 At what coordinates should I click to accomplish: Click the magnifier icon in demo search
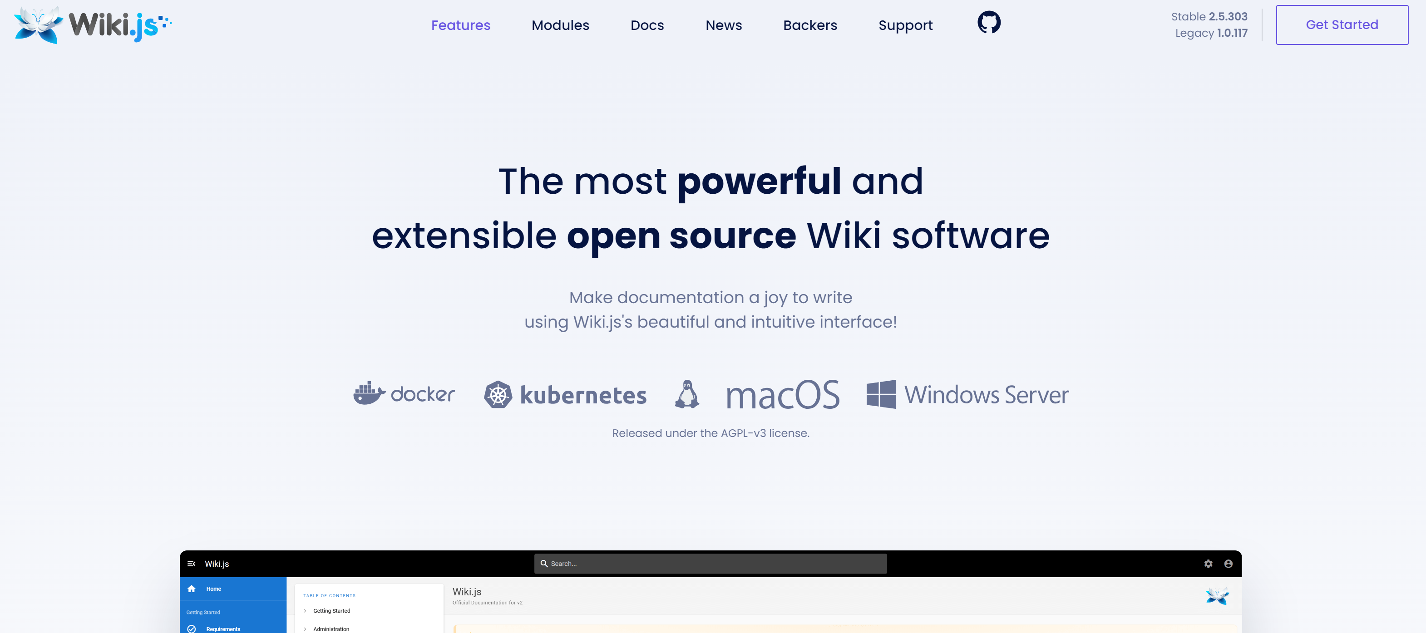[x=544, y=564]
